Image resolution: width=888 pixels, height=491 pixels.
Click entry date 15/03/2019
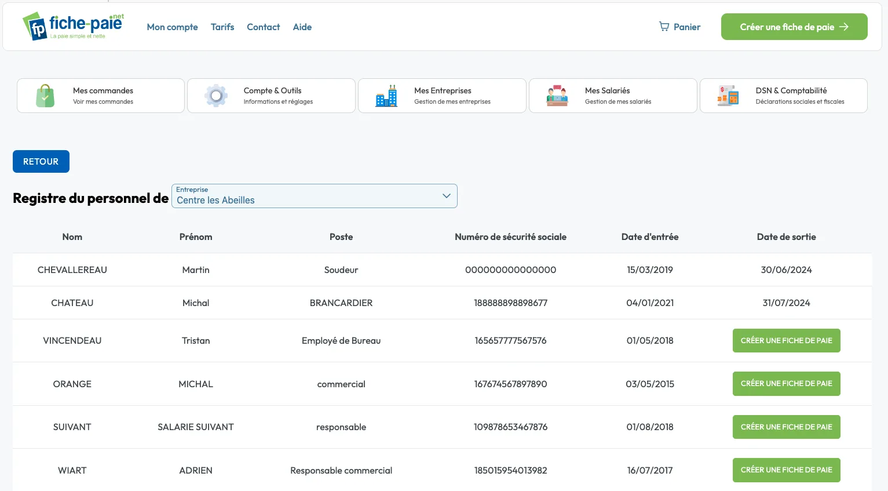[650, 270]
